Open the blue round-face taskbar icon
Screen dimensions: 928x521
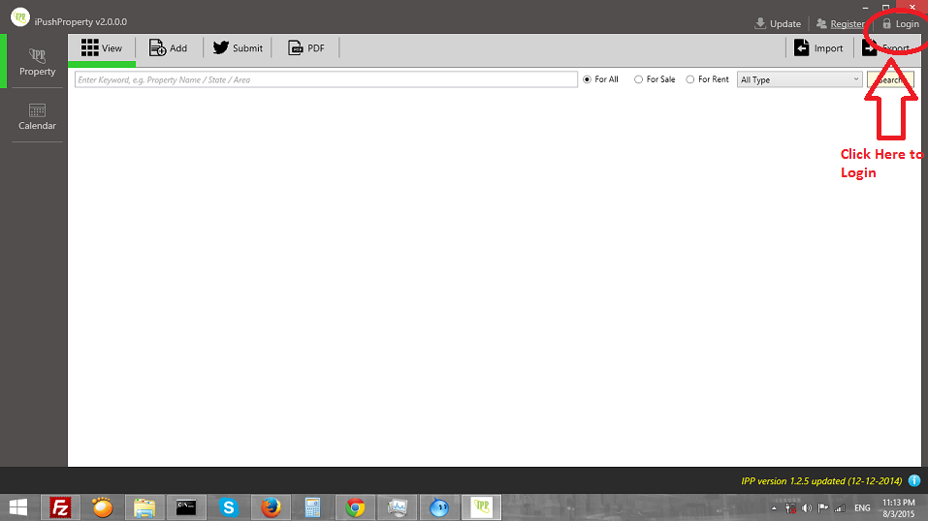[x=439, y=507]
